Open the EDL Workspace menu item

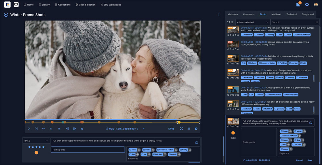pos(111,5)
